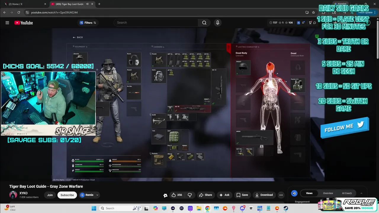The image size is (379, 213).
Task: Open the vidIQ trophy icon
Action: (310, 23)
